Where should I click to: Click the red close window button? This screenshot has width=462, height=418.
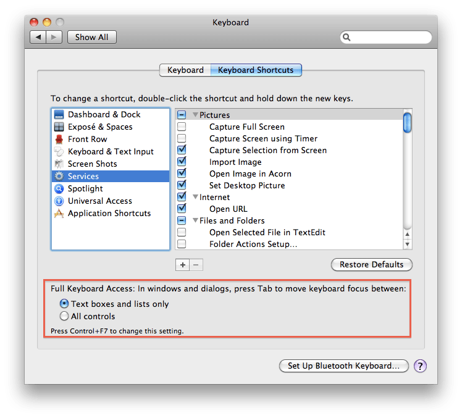(34, 22)
